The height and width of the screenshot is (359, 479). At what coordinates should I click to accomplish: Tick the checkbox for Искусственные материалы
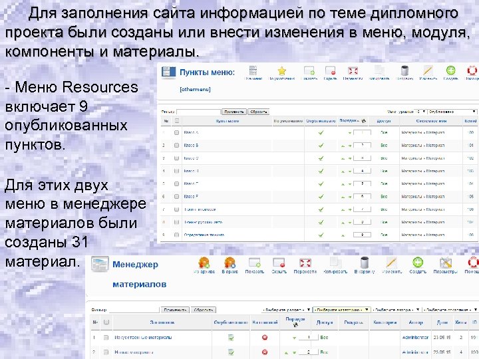pos(106,337)
